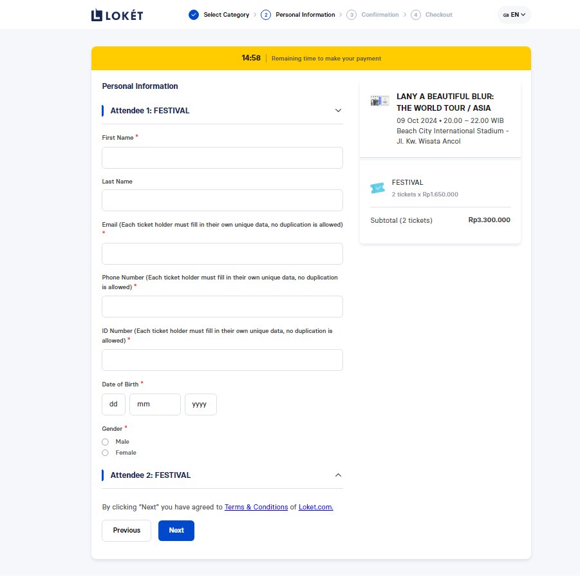Open the mm month-of-birth dropdown
The image size is (580, 579).
155,404
